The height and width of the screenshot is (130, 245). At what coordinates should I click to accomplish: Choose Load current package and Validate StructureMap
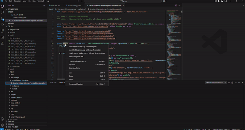(87, 53)
